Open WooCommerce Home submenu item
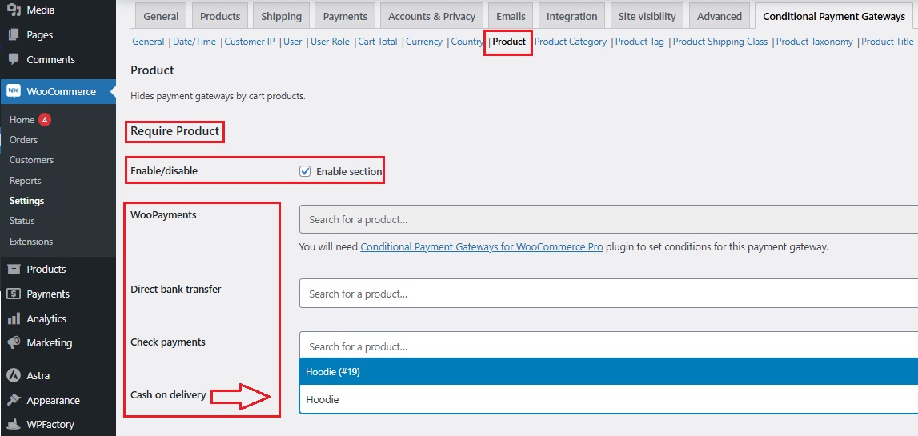918x436 pixels. click(22, 119)
